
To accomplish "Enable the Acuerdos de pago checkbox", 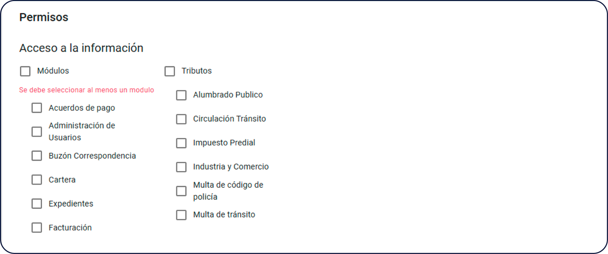I will coord(37,108).
